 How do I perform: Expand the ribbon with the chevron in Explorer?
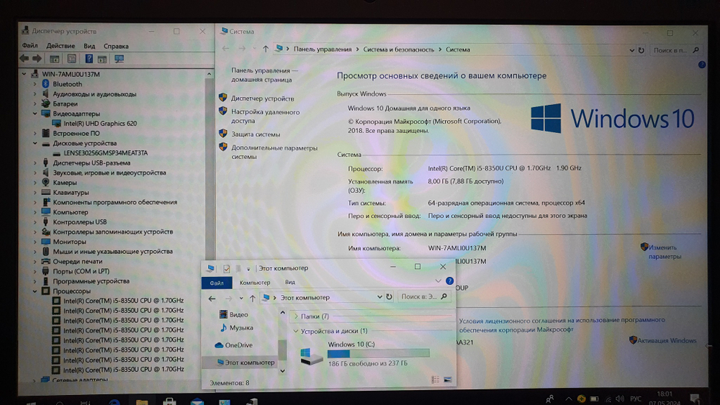point(438,281)
